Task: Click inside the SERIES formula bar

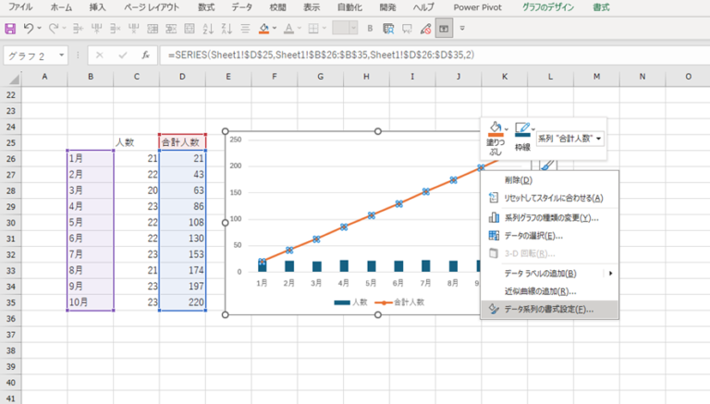Action: click(x=433, y=55)
